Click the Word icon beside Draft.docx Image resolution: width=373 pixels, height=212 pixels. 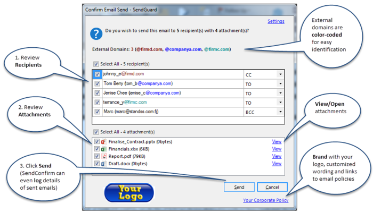tap(104, 164)
